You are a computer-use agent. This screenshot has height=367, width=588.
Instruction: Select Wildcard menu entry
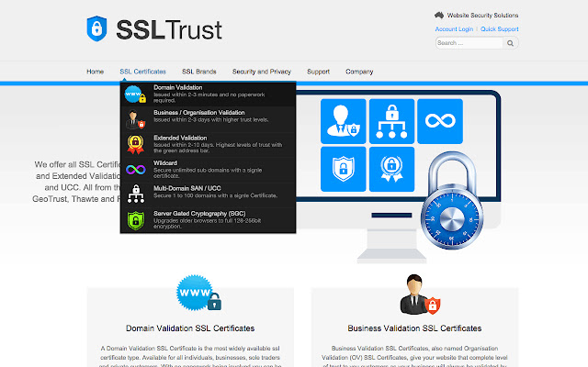tap(209, 170)
